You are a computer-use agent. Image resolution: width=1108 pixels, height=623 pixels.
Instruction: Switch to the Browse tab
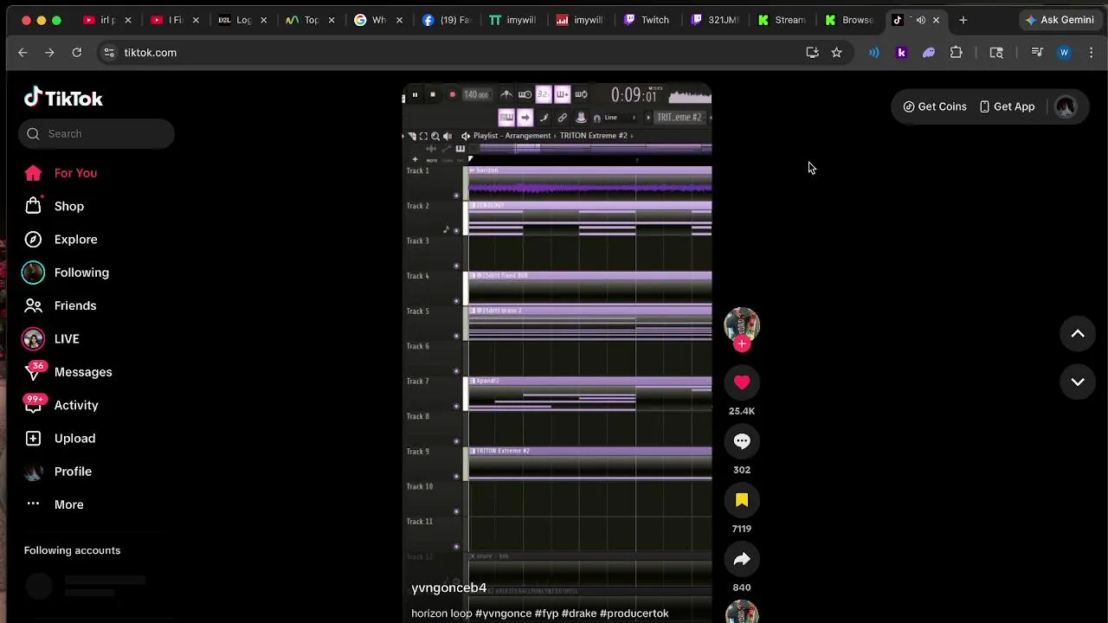851,20
